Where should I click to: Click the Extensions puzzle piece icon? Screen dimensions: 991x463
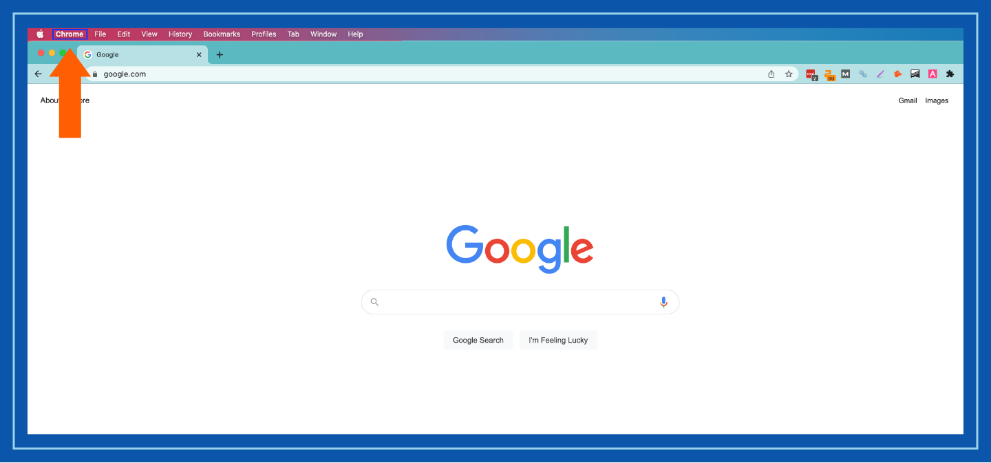(x=950, y=74)
